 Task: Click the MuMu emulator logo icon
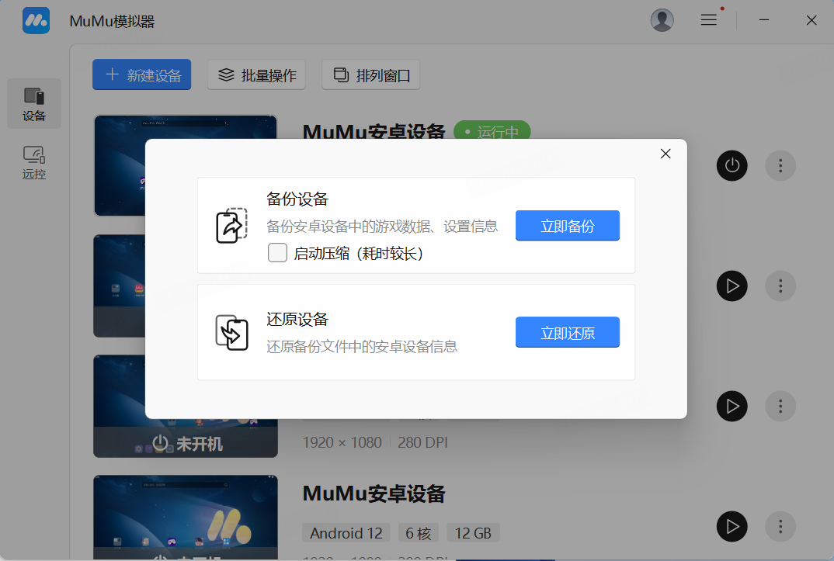[x=36, y=21]
